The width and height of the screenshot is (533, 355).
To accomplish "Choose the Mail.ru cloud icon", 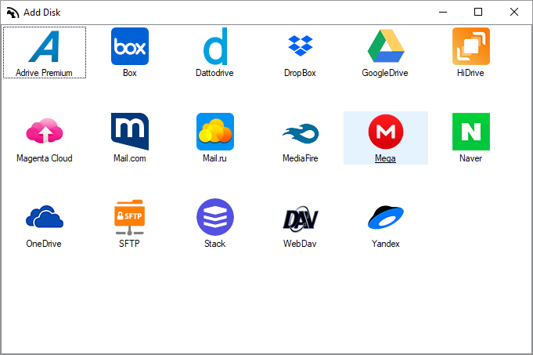I will pos(215,132).
